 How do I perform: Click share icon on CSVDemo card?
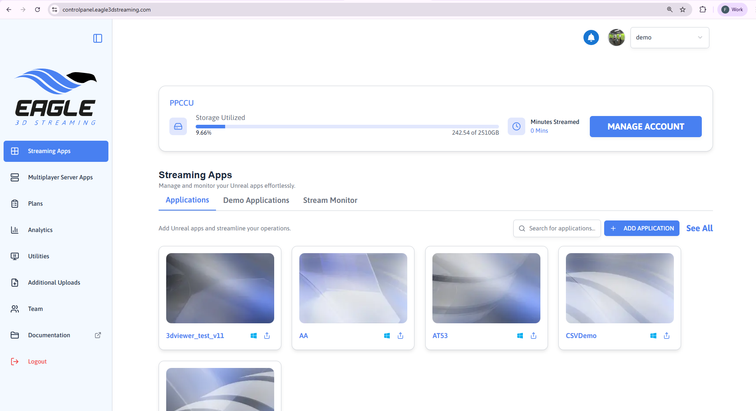(x=667, y=336)
